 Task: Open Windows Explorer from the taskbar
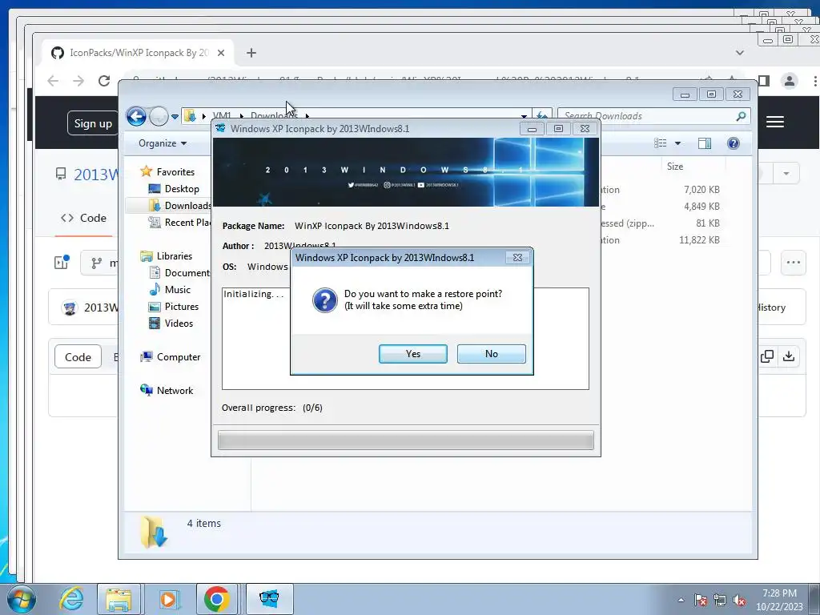(119, 599)
